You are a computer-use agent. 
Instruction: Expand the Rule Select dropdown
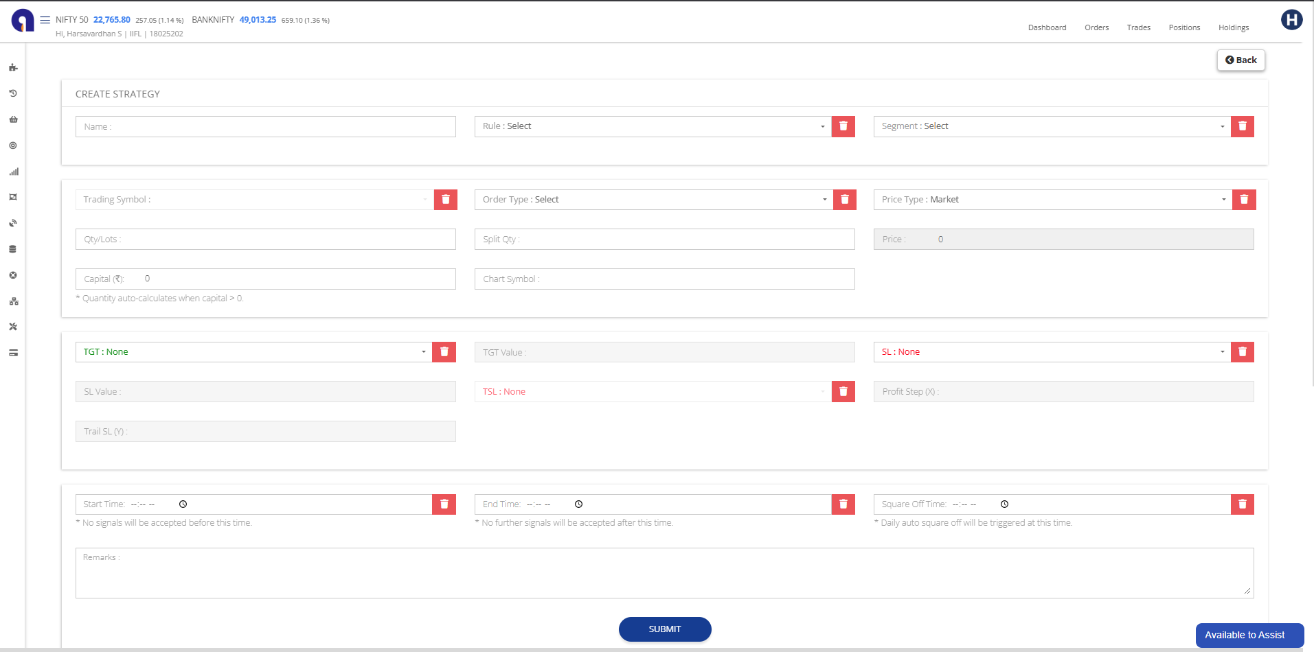click(653, 126)
